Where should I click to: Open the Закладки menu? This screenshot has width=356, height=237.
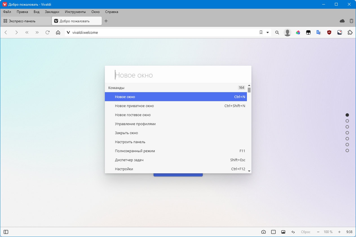coord(52,12)
